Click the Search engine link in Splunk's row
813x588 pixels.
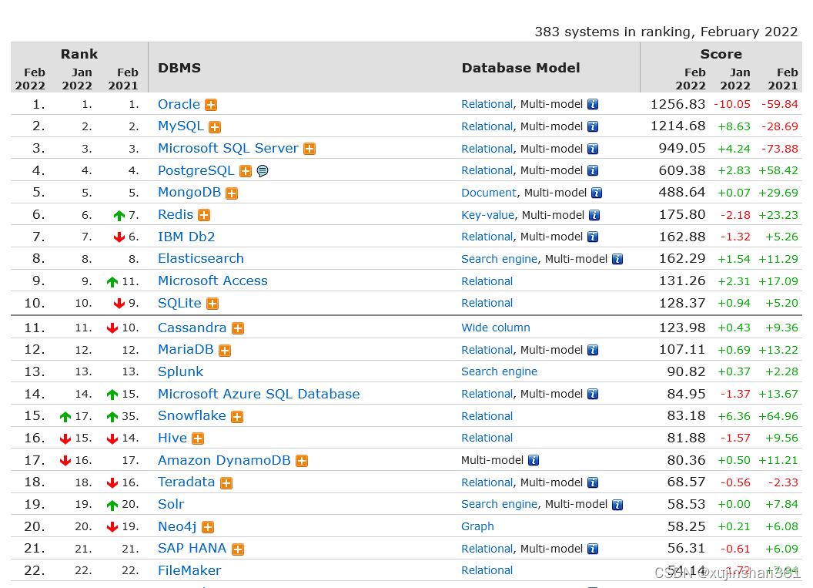[500, 371]
